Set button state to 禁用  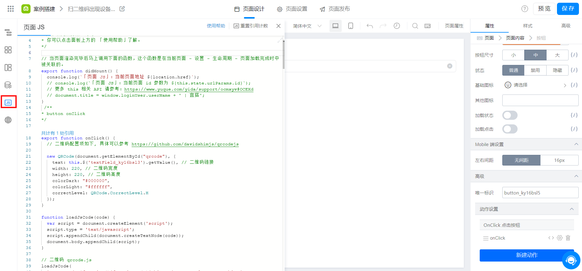535,70
